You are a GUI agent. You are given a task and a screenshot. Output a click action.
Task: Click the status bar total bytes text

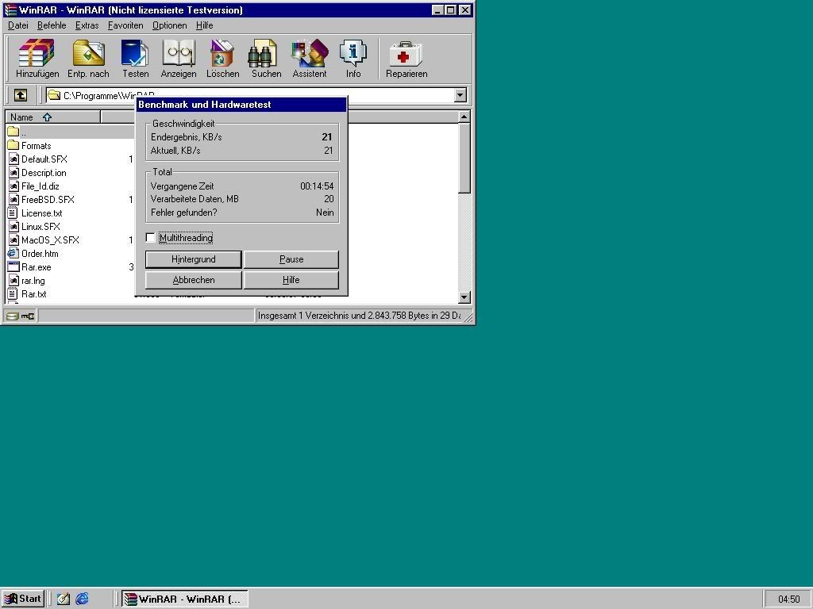(x=360, y=316)
